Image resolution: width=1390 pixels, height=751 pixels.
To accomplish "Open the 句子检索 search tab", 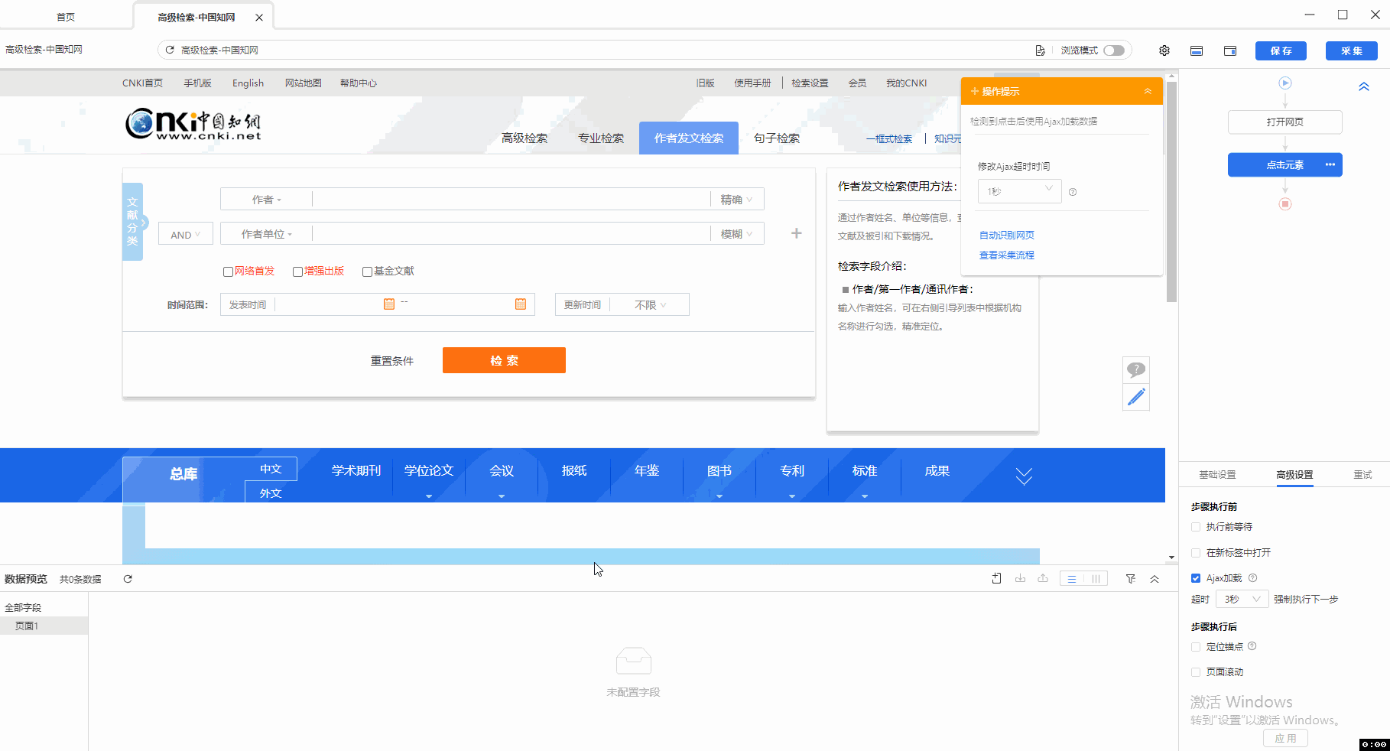I will pyautogui.click(x=777, y=138).
